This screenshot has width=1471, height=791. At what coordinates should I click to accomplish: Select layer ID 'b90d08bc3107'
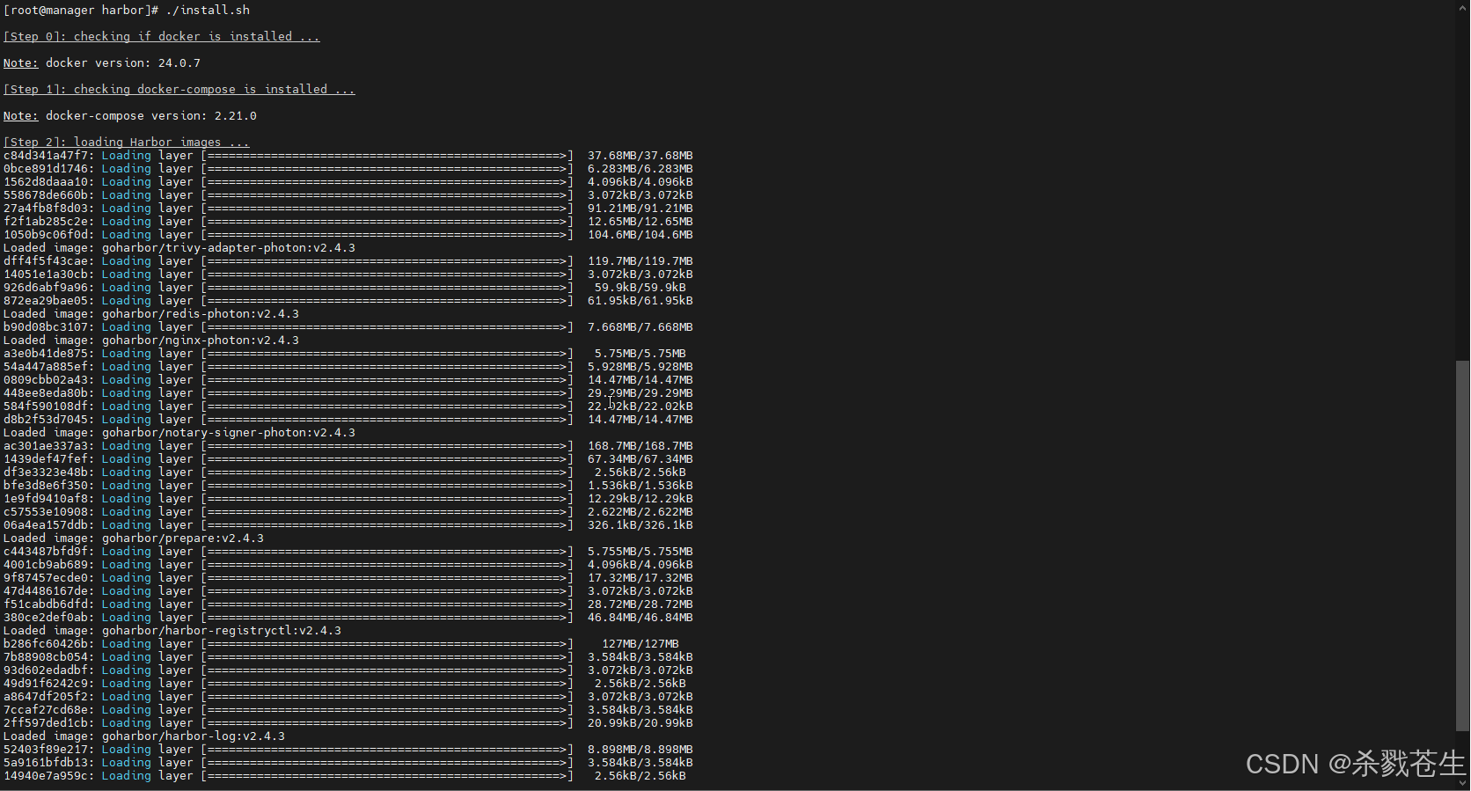tap(46, 327)
